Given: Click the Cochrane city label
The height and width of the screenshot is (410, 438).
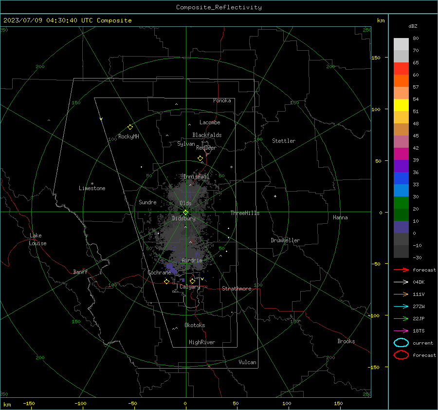Looking at the screenshot, I should click(x=159, y=273).
